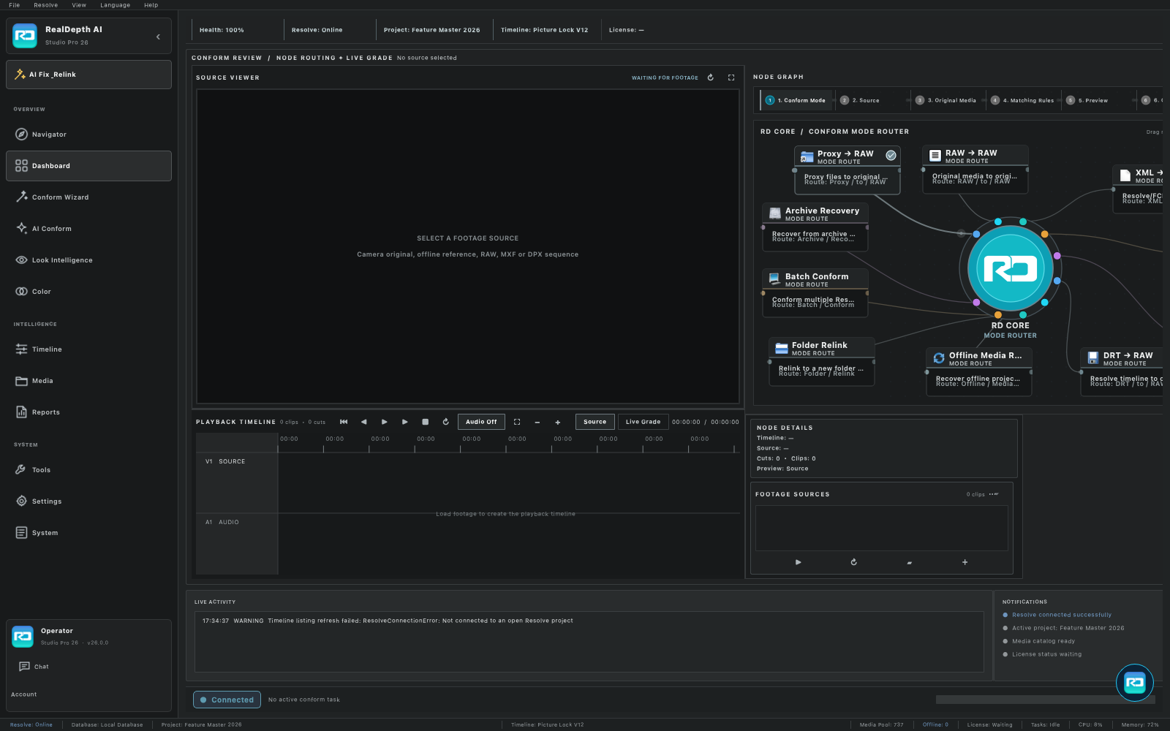Select the Offline Media R... node

pyautogui.click(x=979, y=372)
